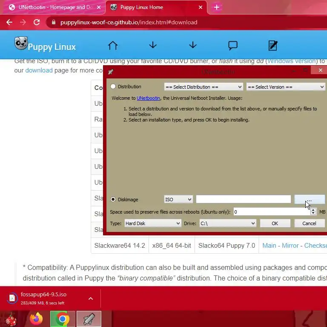Screen dimensions: 327x327
Task: Click the notepad edit icon in navbar
Action: tap(273, 46)
